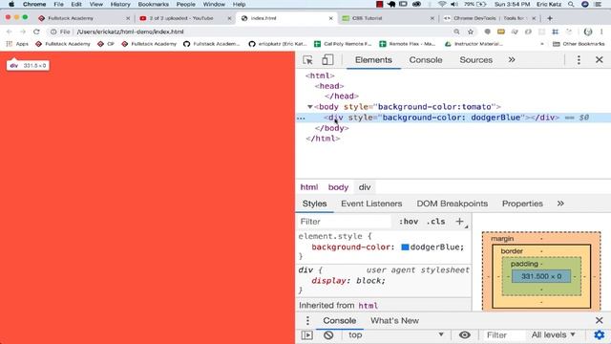Switch to the Console tab in top bar

tap(426, 60)
